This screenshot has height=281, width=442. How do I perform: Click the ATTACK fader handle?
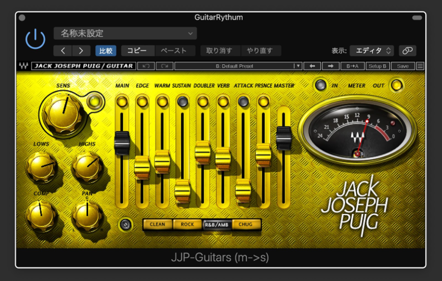pyautogui.click(x=243, y=191)
